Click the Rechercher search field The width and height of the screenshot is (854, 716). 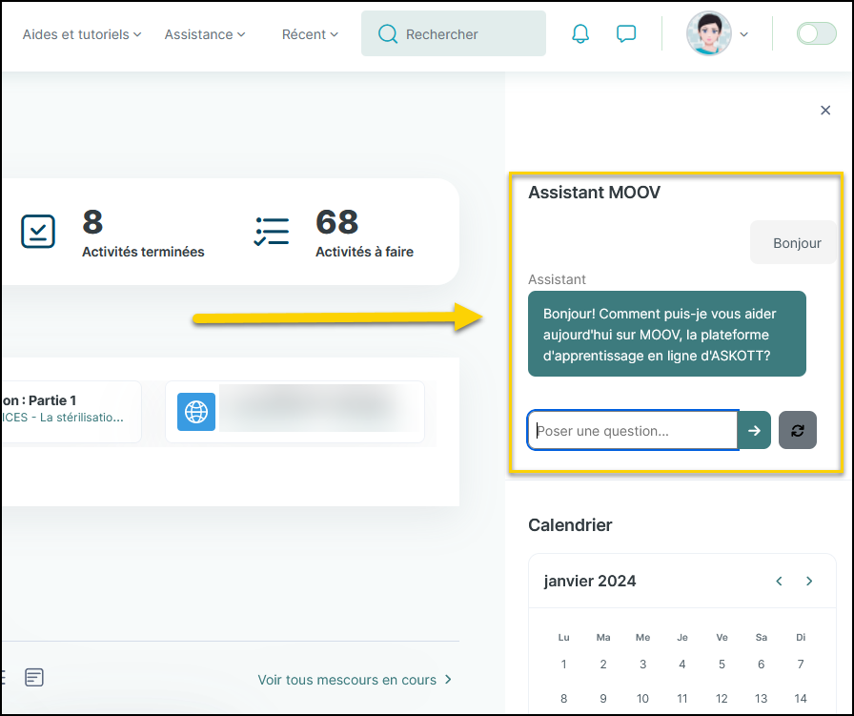[453, 33]
